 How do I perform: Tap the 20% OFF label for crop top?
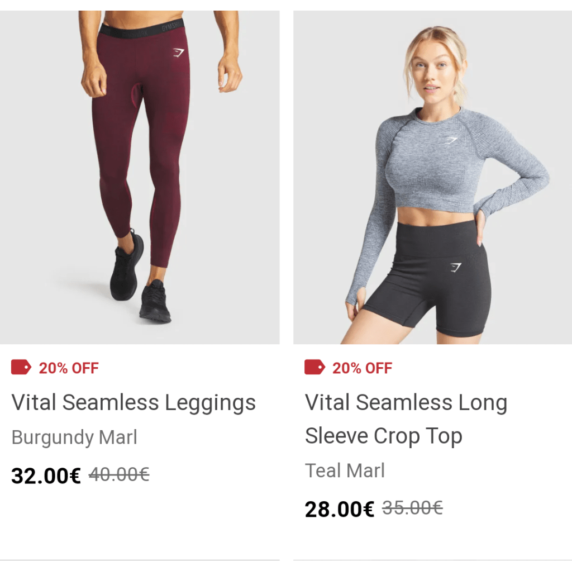[x=362, y=368]
